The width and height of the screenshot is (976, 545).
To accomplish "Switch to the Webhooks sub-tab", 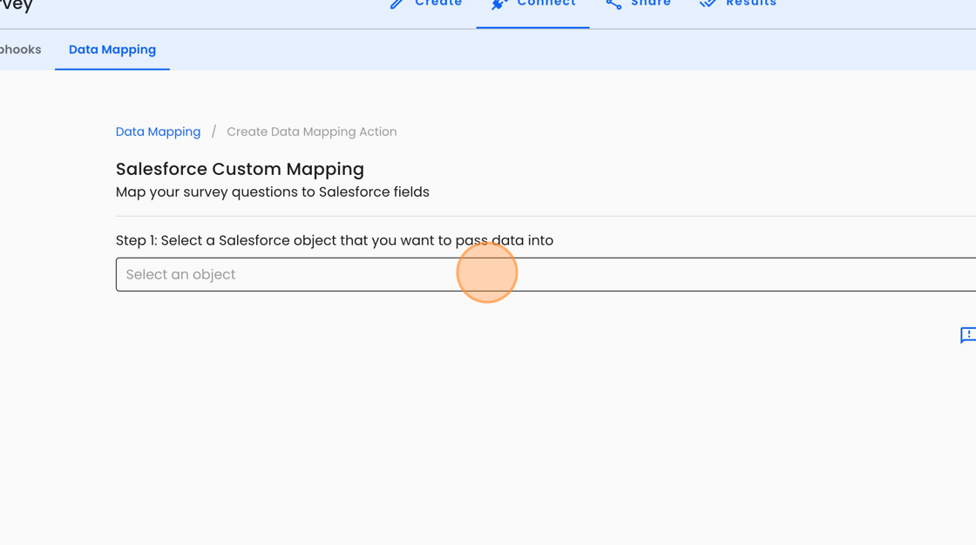I will pyautogui.click(x=20, y=50).
